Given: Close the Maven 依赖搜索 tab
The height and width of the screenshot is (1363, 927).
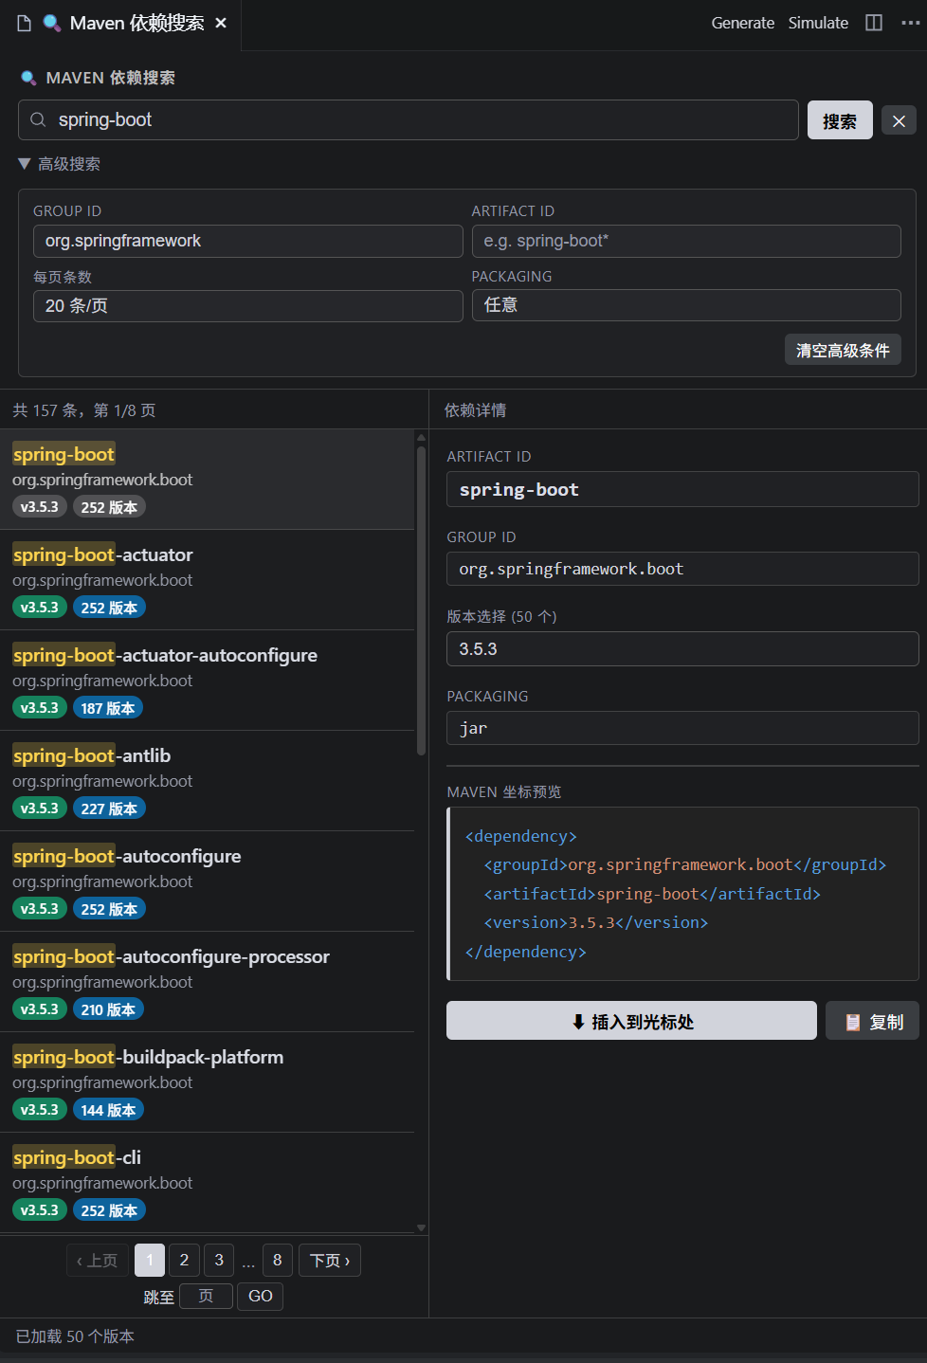Looking at the screenshot, I should click(221, 23).
